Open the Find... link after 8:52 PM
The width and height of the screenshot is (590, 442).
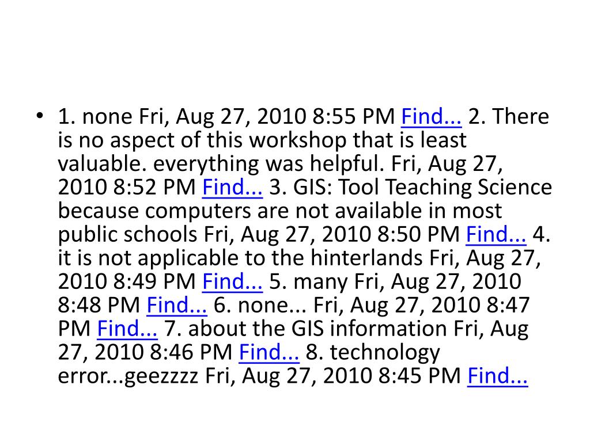click(x=232, y=187)
